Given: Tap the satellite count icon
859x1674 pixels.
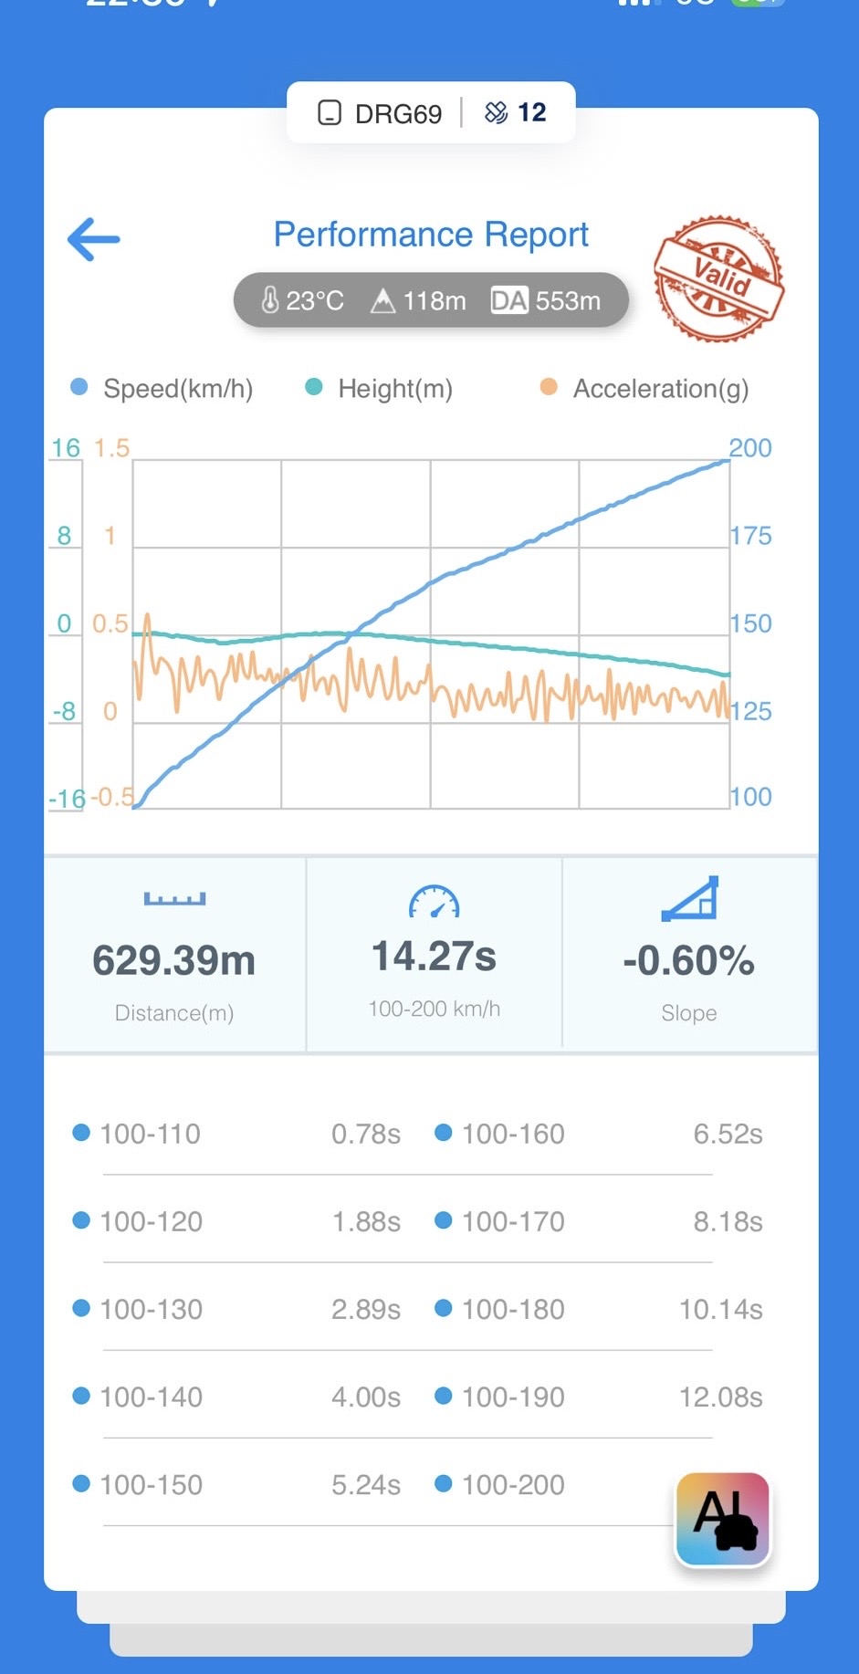Looking at the screenshot, I should [496, 112].
